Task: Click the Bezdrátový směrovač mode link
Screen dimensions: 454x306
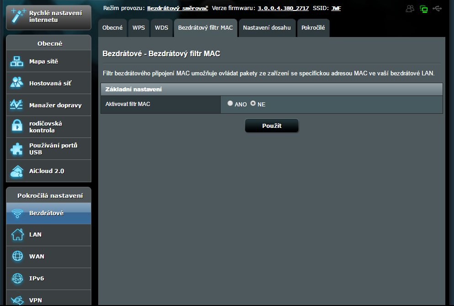Action: pos(177,8)
